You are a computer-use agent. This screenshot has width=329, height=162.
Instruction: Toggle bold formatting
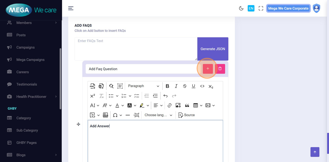coord(167,86)
